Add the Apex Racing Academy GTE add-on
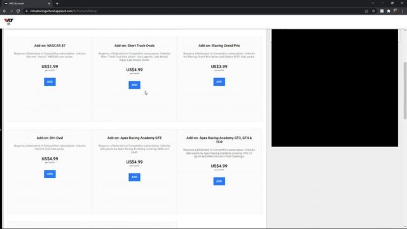This screenshot has width=407, height=229. coord(134,177)
